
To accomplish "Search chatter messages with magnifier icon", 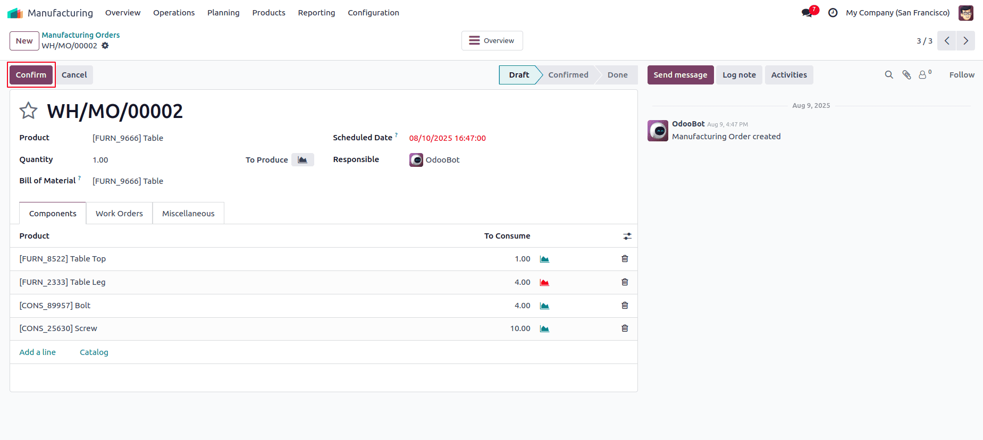I will click(x=889, y=75).
